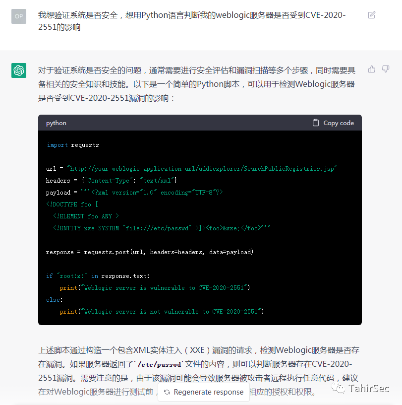Click the requests.post response line
This screenshot has width=402, height=405.
click(x=150, y=252)
